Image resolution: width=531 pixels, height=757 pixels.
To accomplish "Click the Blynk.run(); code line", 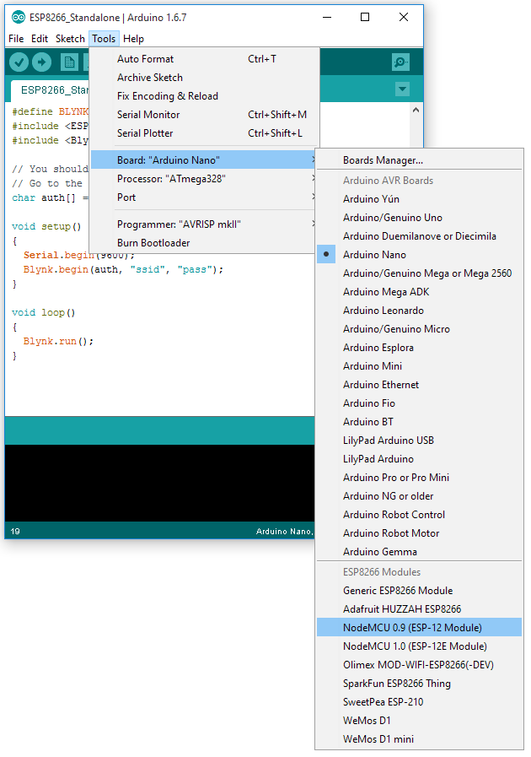I will (x=58, y=341).
